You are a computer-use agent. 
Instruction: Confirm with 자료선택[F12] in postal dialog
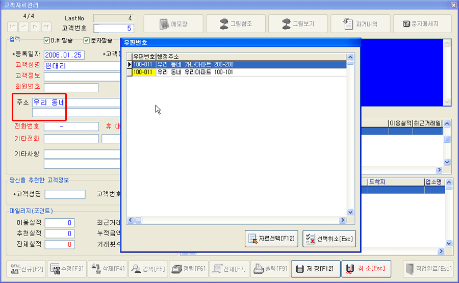271,239
